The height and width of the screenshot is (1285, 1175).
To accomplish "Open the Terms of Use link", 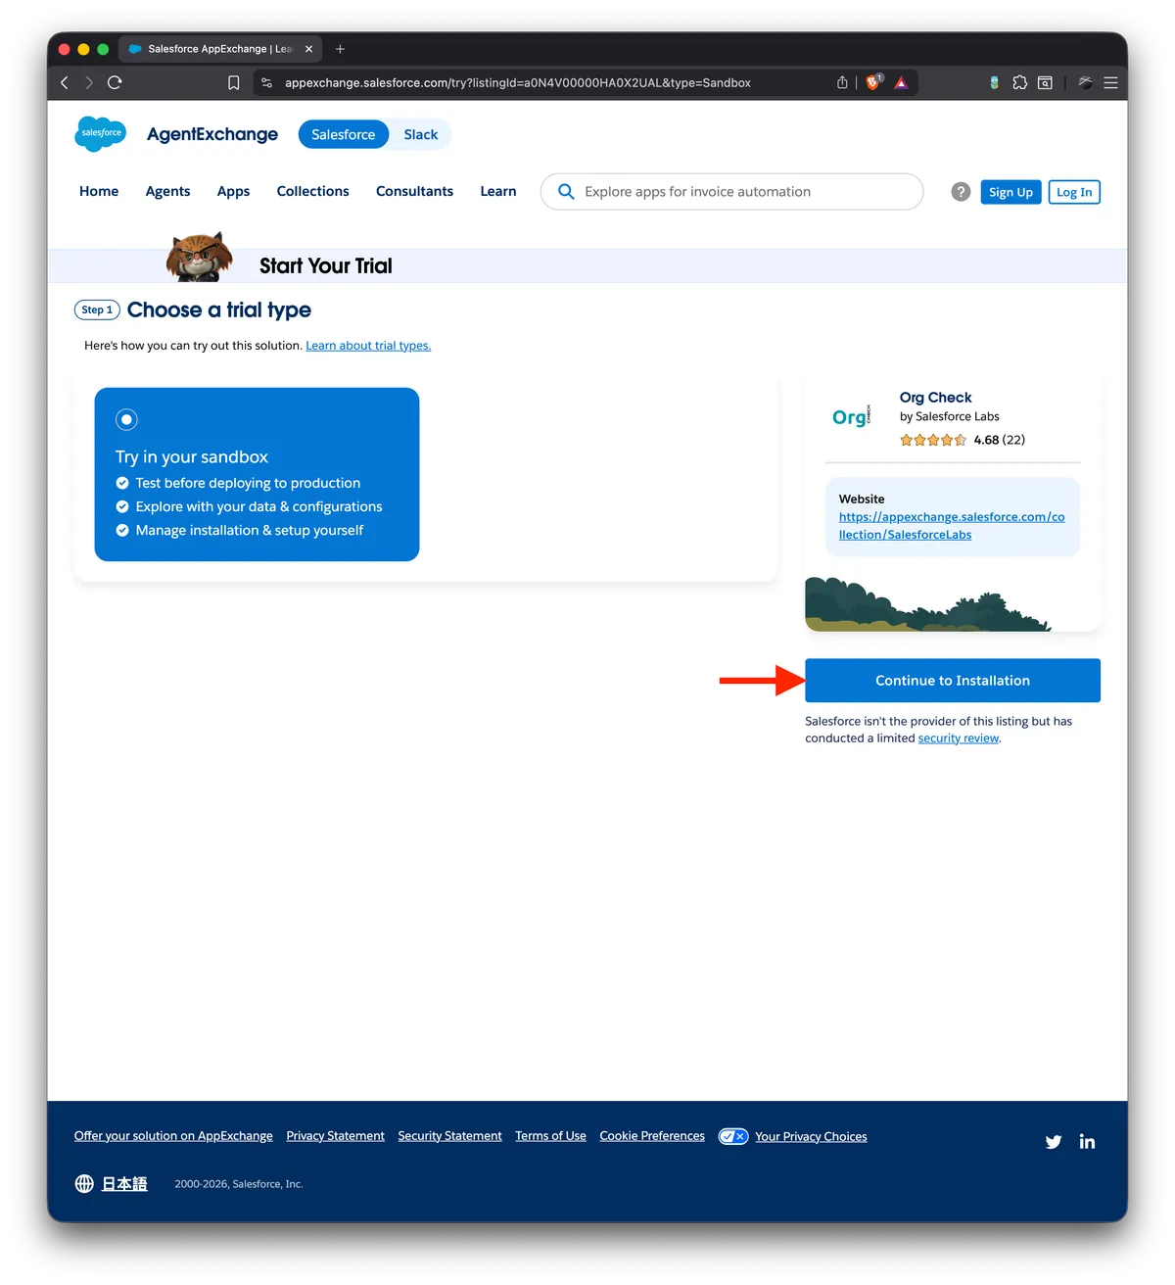I will coord(550,1136).
